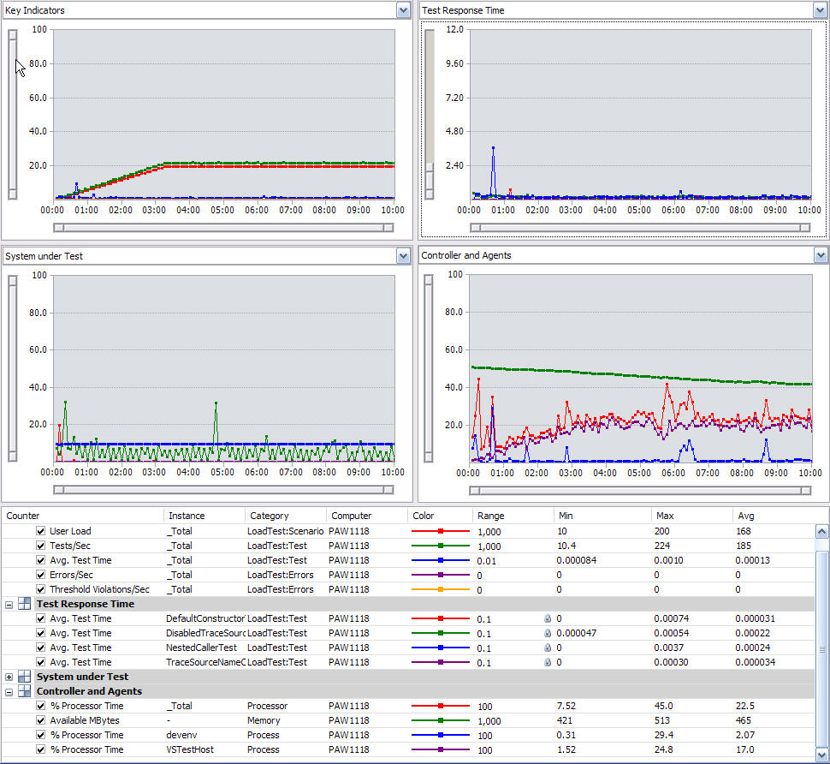Uncheck Avg. Test Time for TraceSourceName
This screenshot has height=764, width=830.
tap(41, 662)
